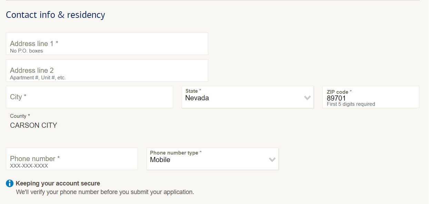
Task: Open the Phone number type chevron
Action: [272, 160]
